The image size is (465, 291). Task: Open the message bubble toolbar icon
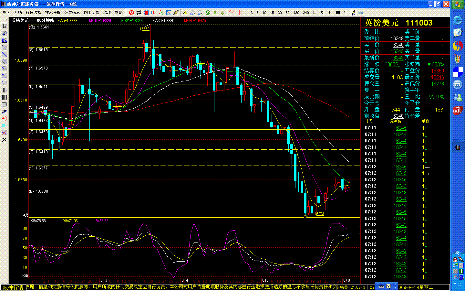pos(139,13)
